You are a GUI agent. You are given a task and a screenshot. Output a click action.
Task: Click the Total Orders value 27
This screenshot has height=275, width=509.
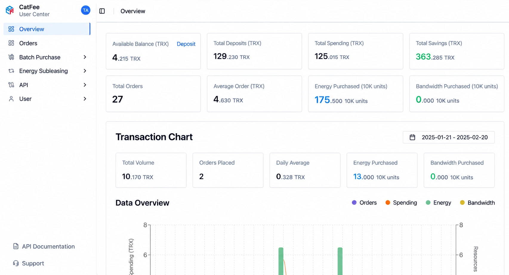(x=118, y=99)
